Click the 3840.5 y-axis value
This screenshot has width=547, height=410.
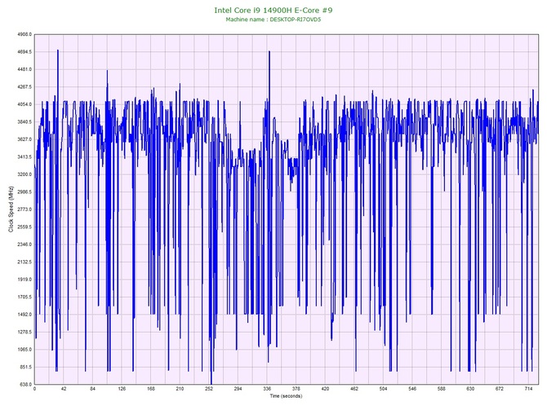point(24,122)
